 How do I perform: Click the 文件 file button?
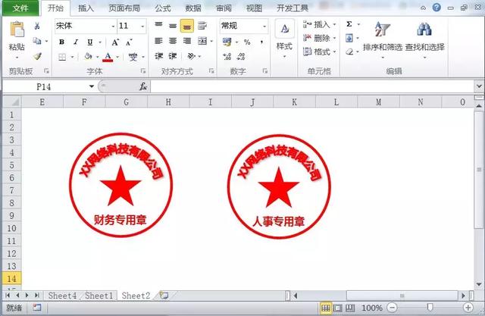[19, 8]
